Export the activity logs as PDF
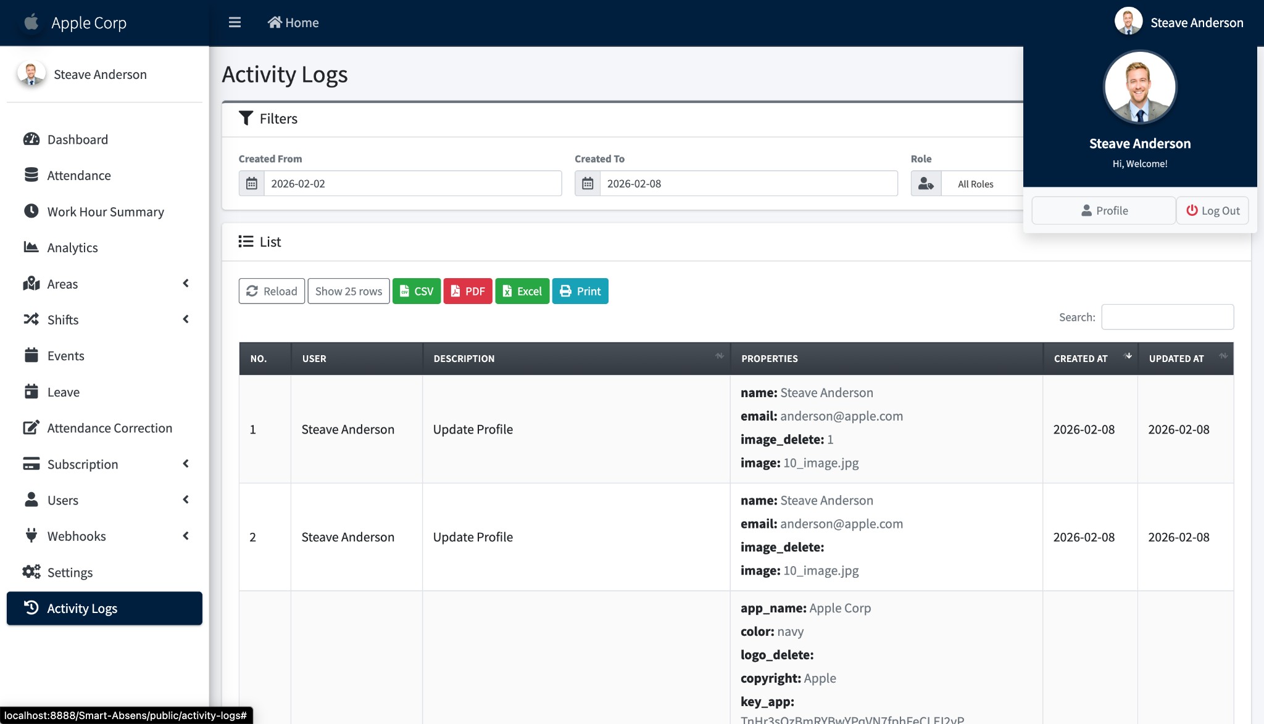 coord(468,290)
